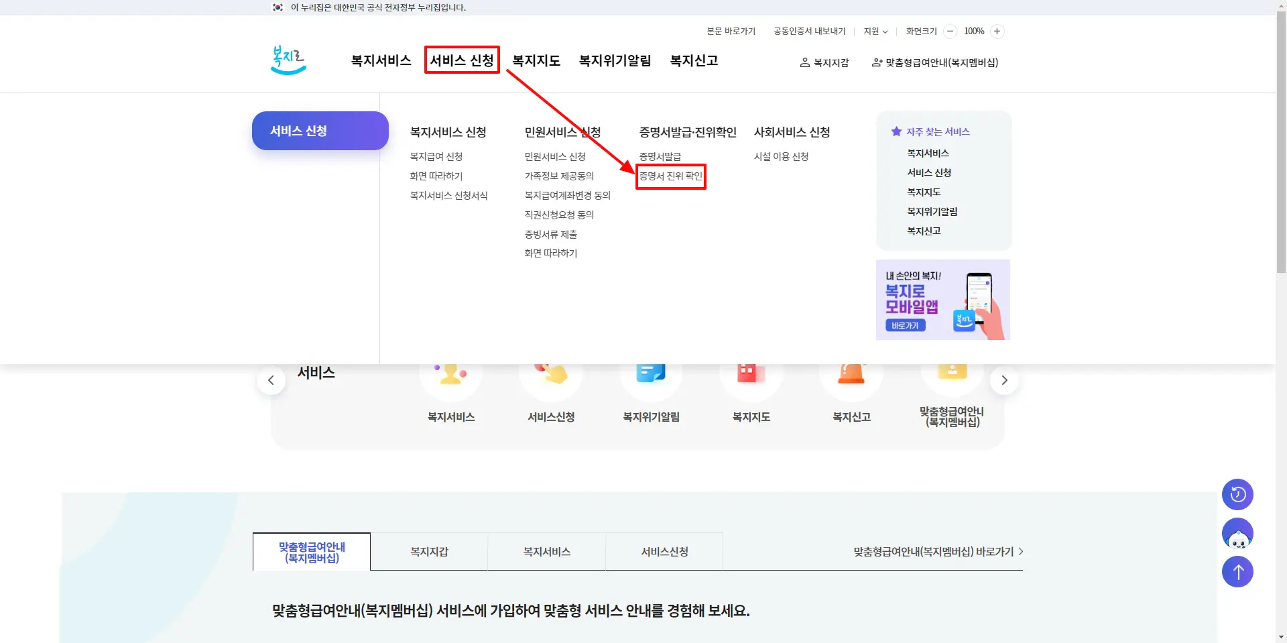Click 사회서비스 신청 column heading
Screen dimensions: 1287x643
792,132
